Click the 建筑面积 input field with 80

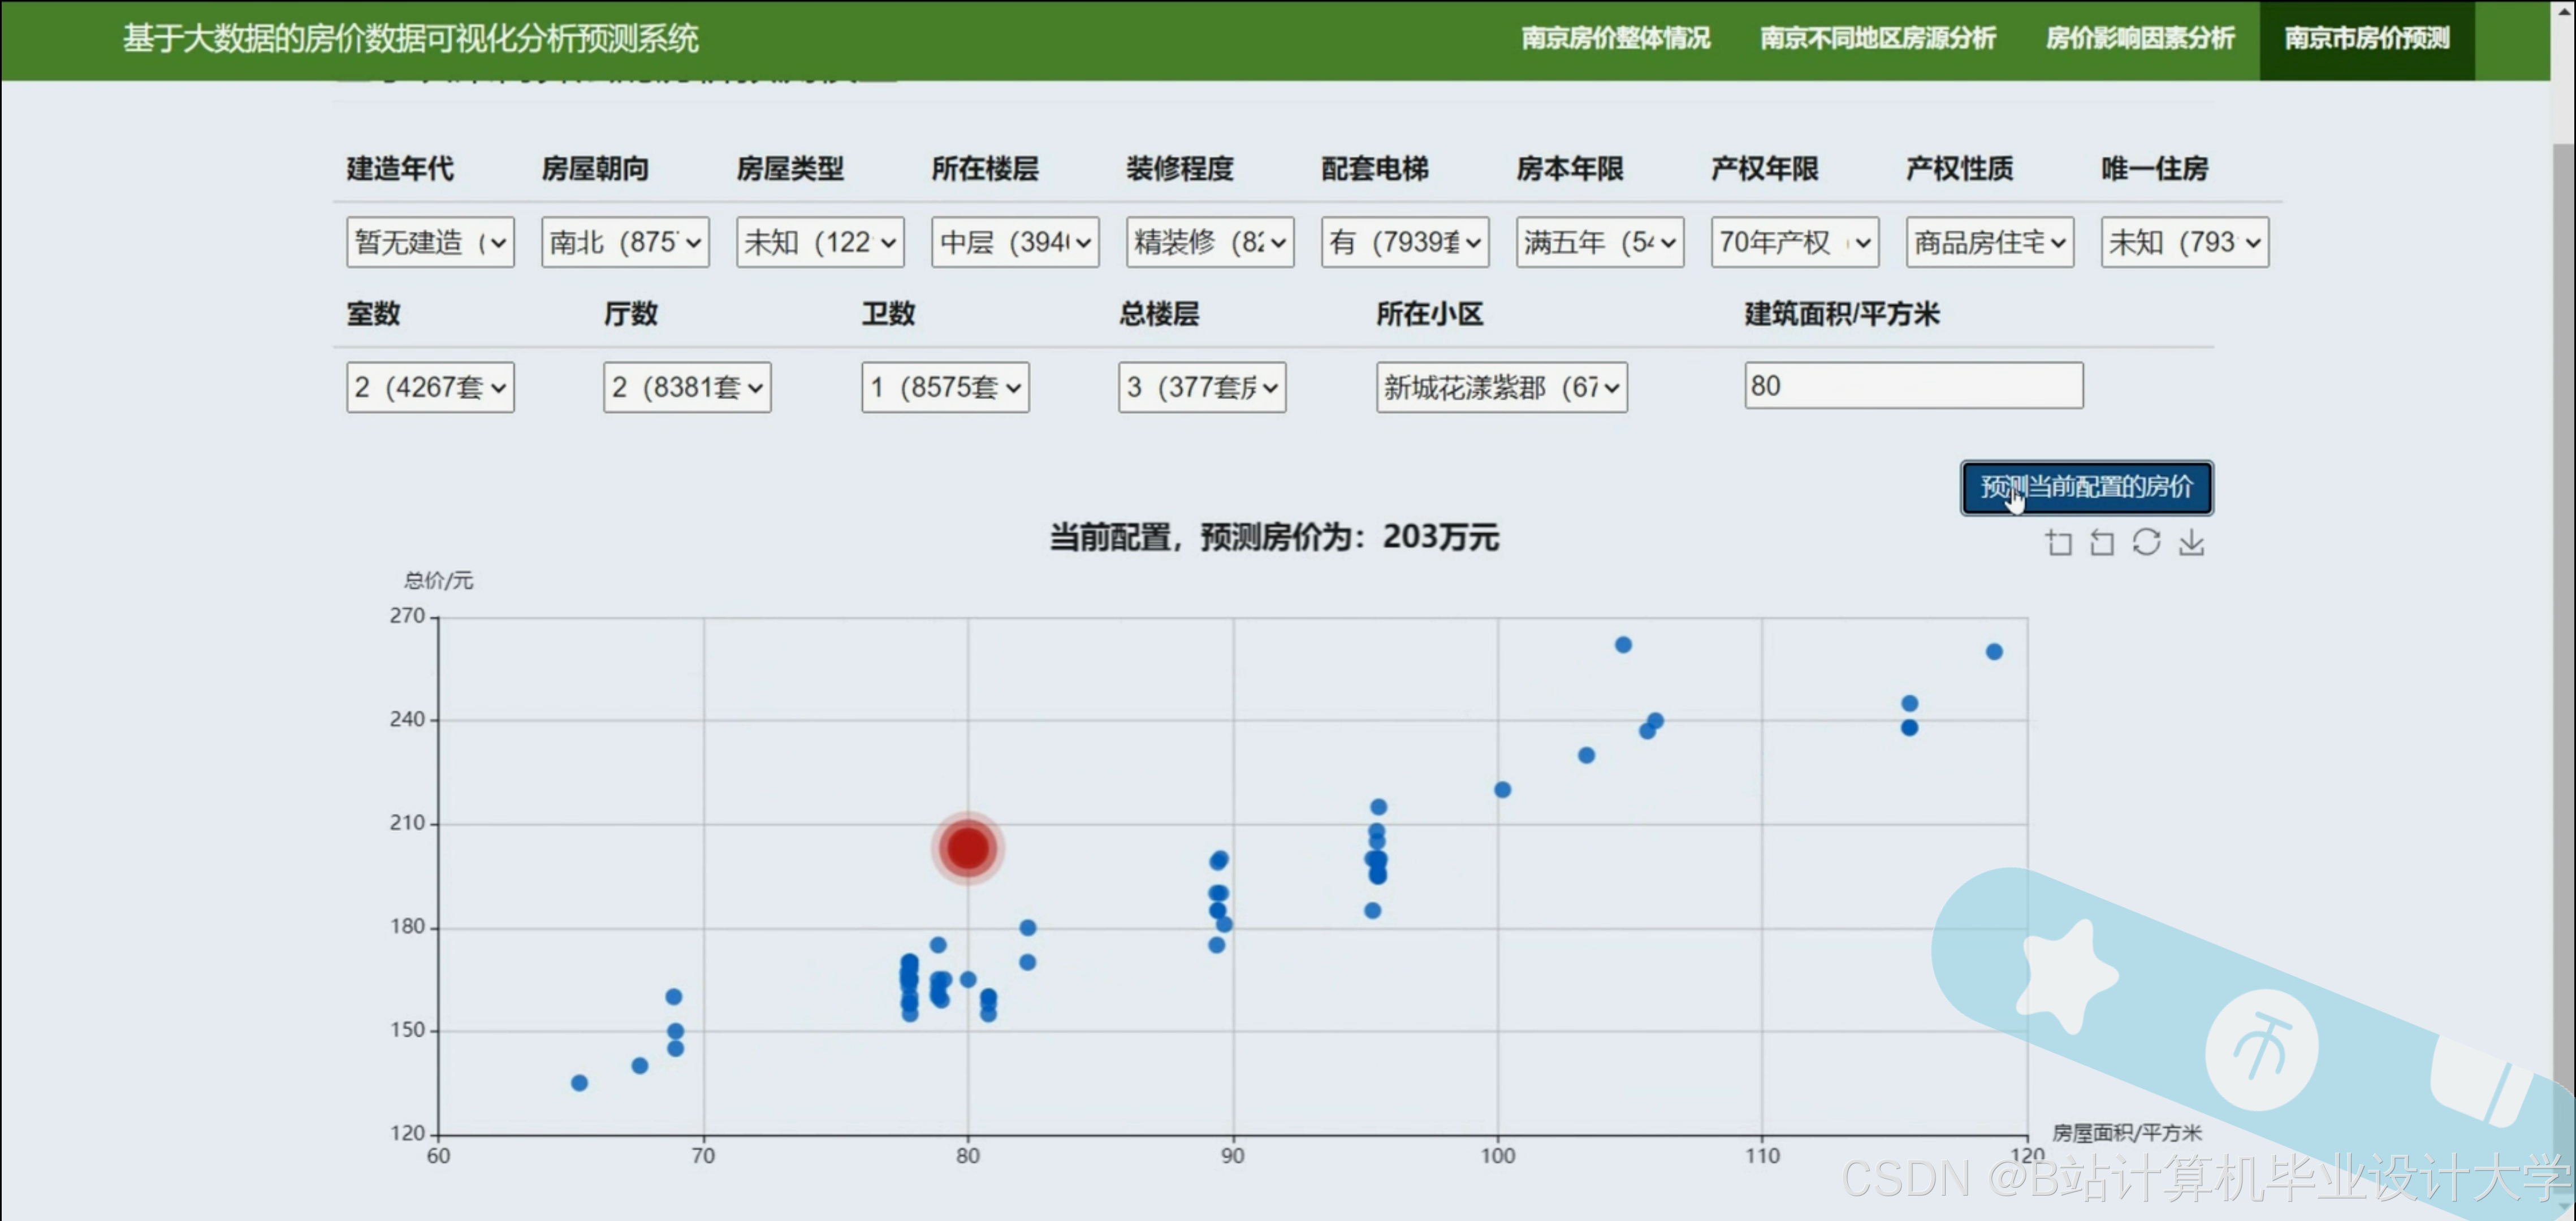click(x=1914, y=385)
